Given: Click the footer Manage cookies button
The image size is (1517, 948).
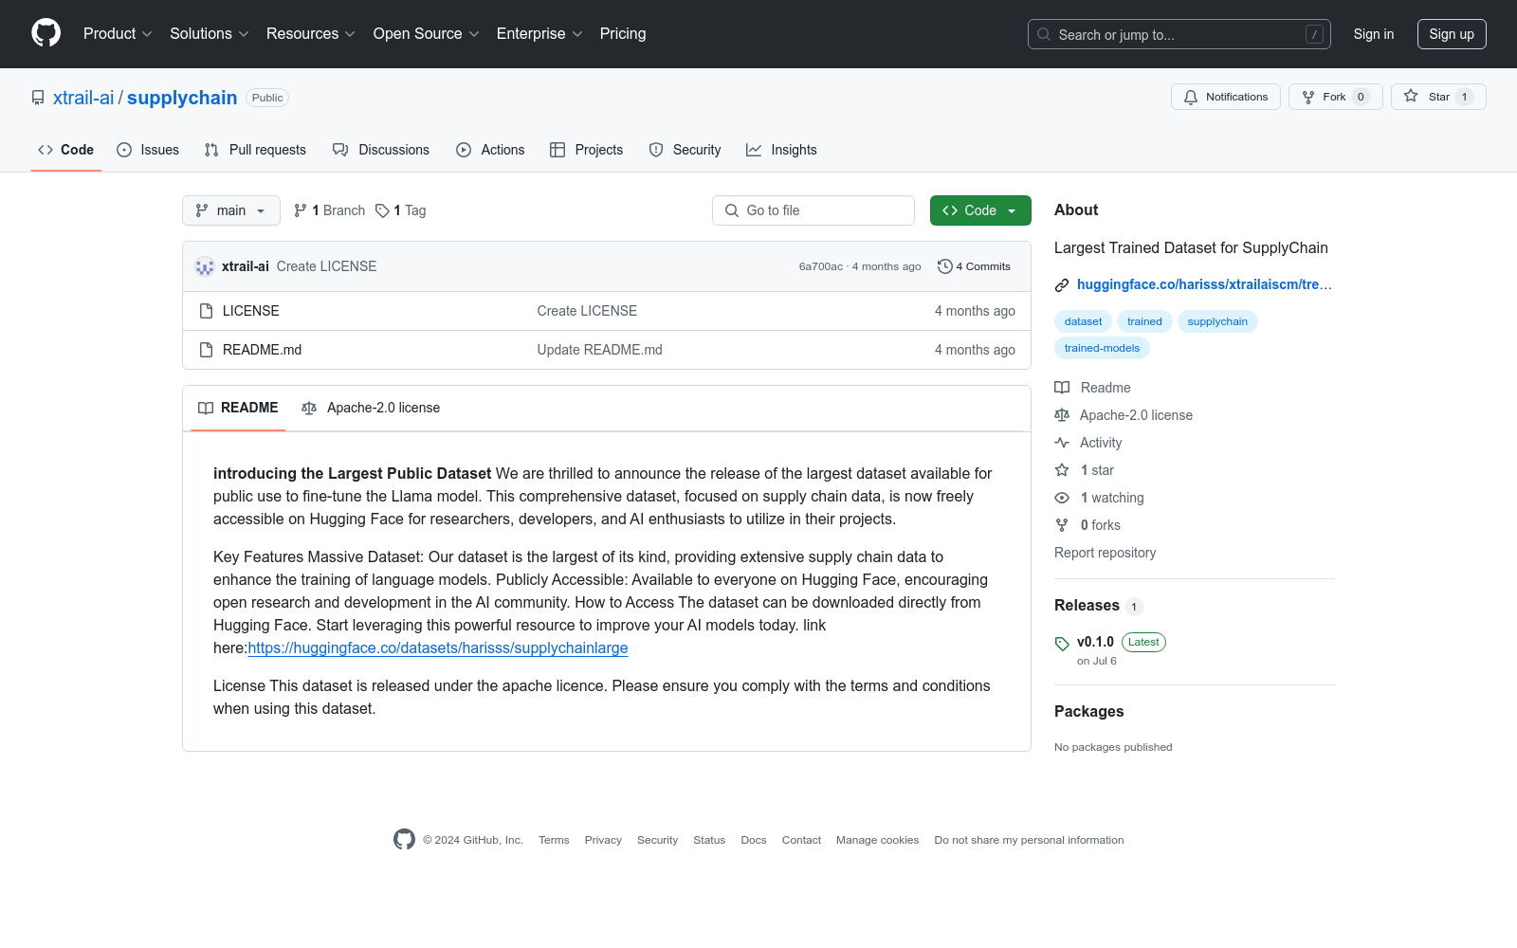Looking at the screenshot, I should pyautogui.click(x=878, y=840).
